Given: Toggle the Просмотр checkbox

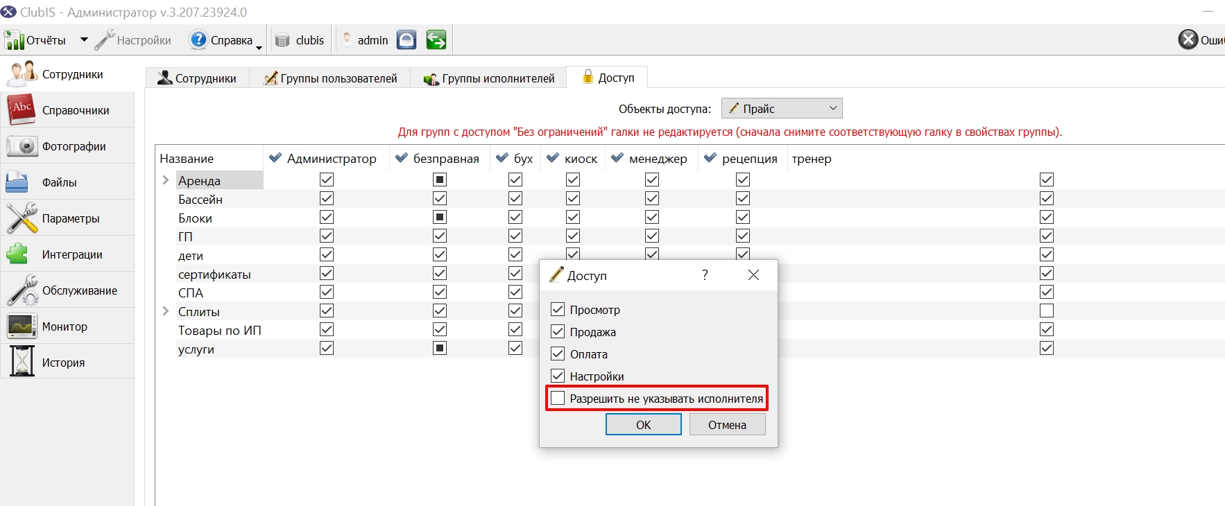Looking at the screenshot, I should [x=558, y=309].
